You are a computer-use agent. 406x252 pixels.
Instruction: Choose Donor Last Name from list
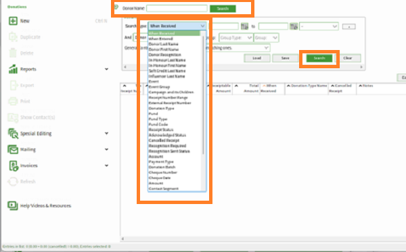click(163, 44)
